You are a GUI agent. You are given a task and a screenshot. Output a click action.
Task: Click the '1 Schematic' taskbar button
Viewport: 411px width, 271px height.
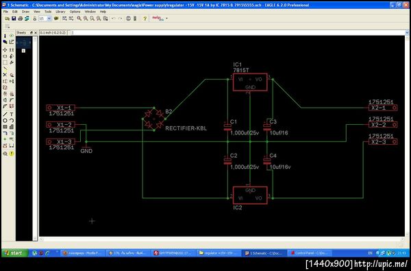point(264,253)
